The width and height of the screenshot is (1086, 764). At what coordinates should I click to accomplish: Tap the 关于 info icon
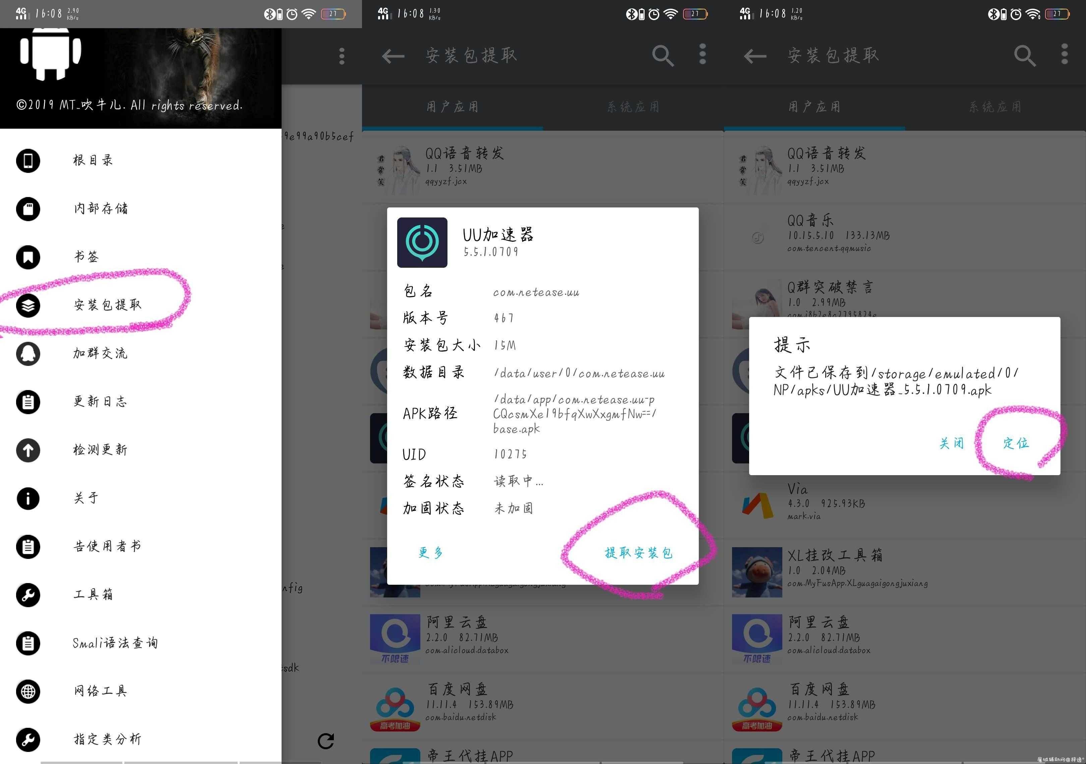click(x=28, y=498)
